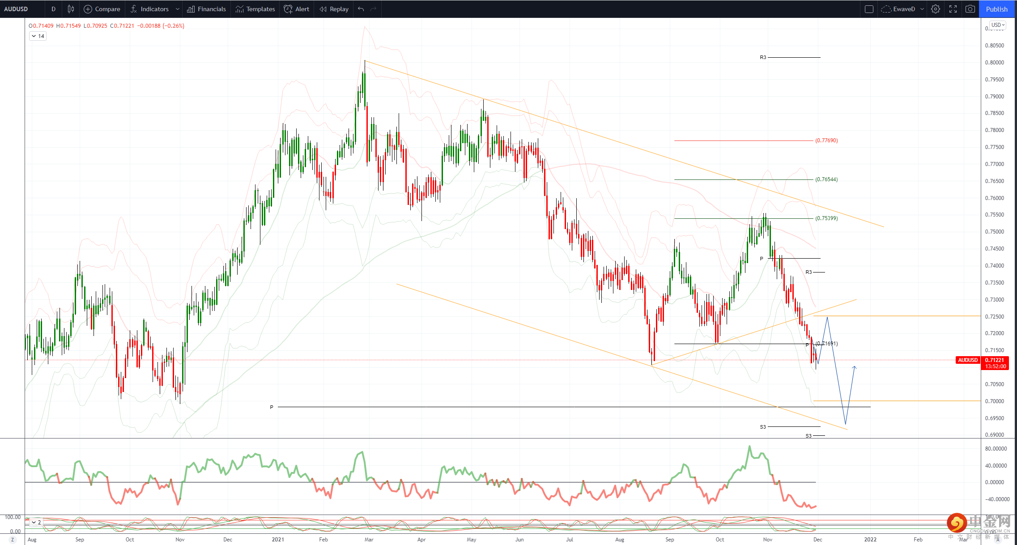Screen dimensions: 1017x545
Task: Undo the last chart action
Action: tap(361, 9)
